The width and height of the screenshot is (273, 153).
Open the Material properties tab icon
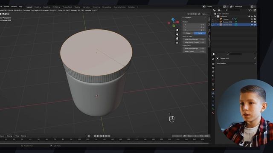(x=213, y=113)
